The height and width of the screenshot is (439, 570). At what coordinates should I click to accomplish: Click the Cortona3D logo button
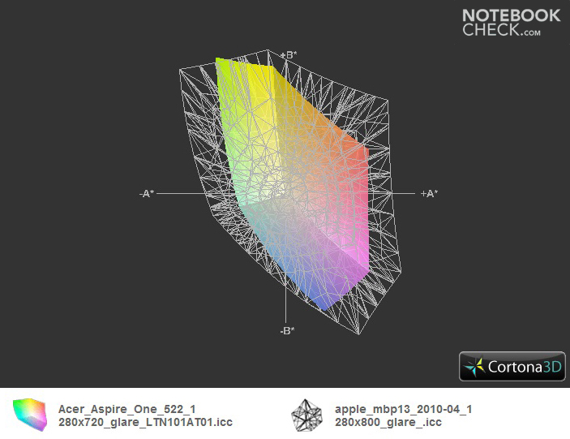512,366
